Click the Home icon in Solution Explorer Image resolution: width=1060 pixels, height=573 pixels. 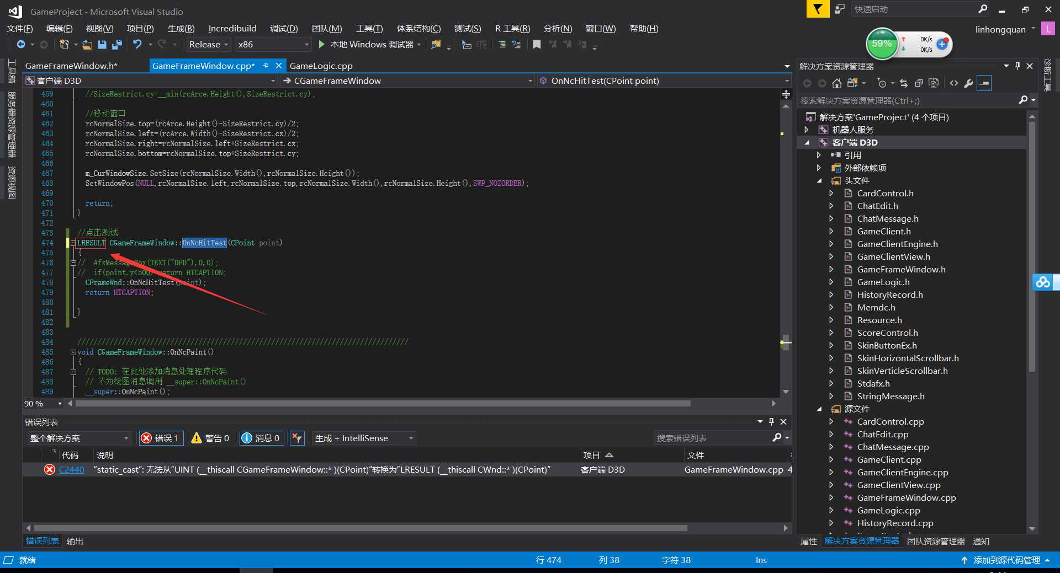tap(837, 83)
